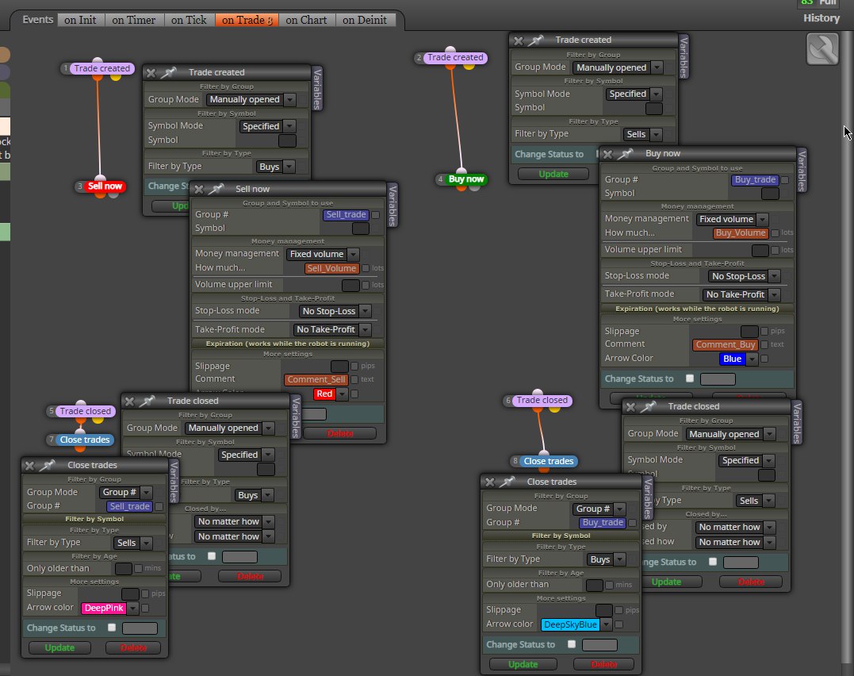Select the Buy now node block
Screen dimensions: 854x676
[x=465, y=179]
